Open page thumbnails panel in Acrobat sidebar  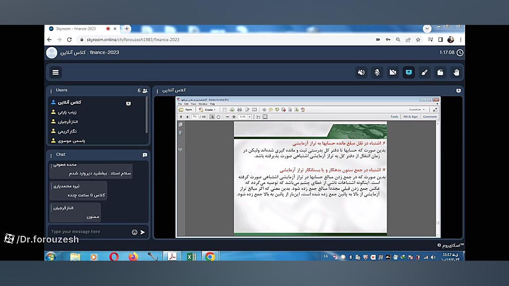[x=181, y=125]
